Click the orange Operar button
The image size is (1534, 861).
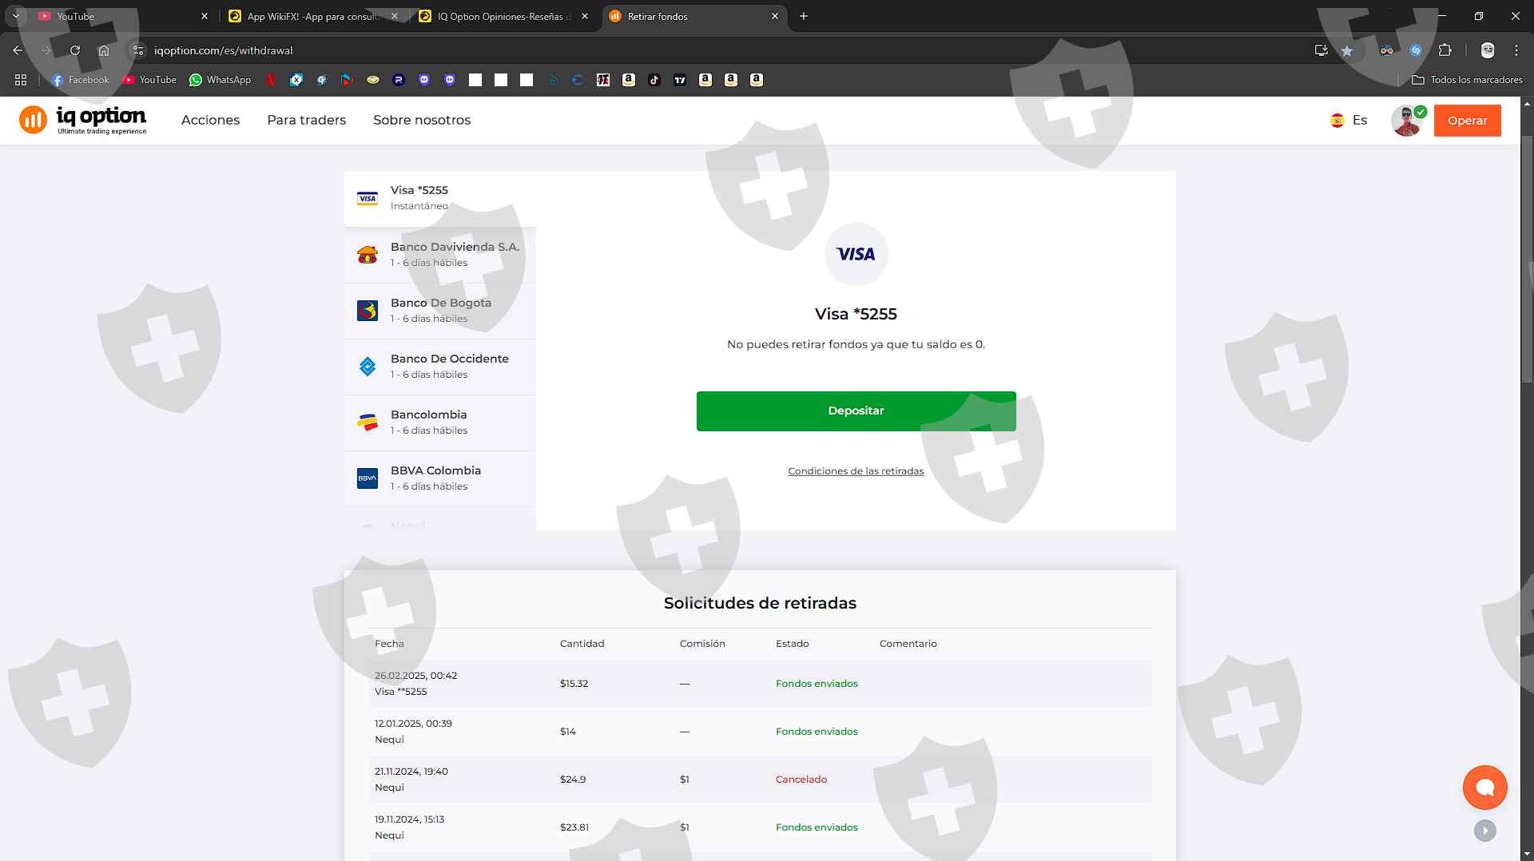pos(1467,121)
